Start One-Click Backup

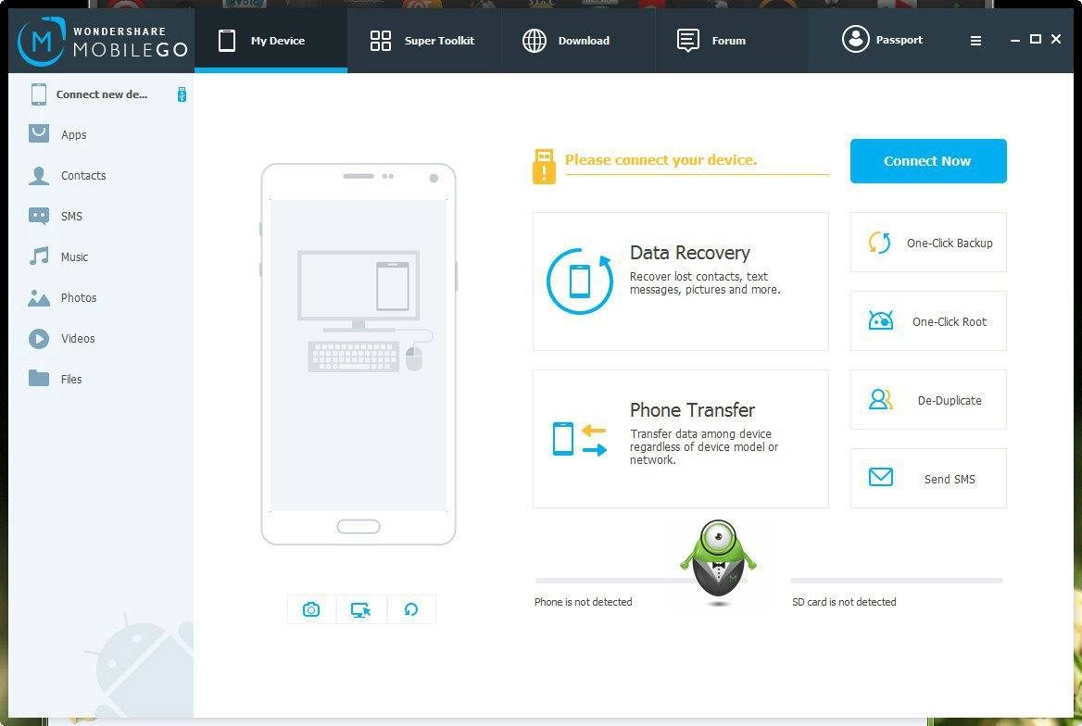pyautogui.click(x=928, y=243)
